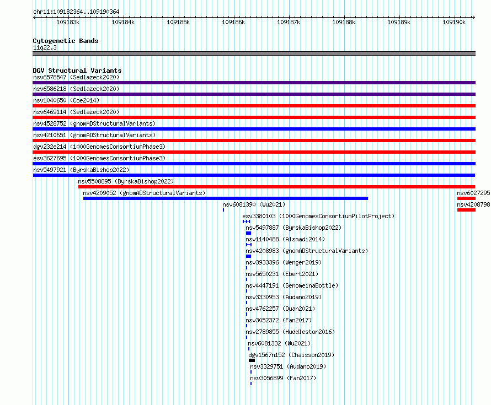Viewport: 491px width, 405px height.
Task: Click the left arrow of the ruler
Action: [34, 18]
